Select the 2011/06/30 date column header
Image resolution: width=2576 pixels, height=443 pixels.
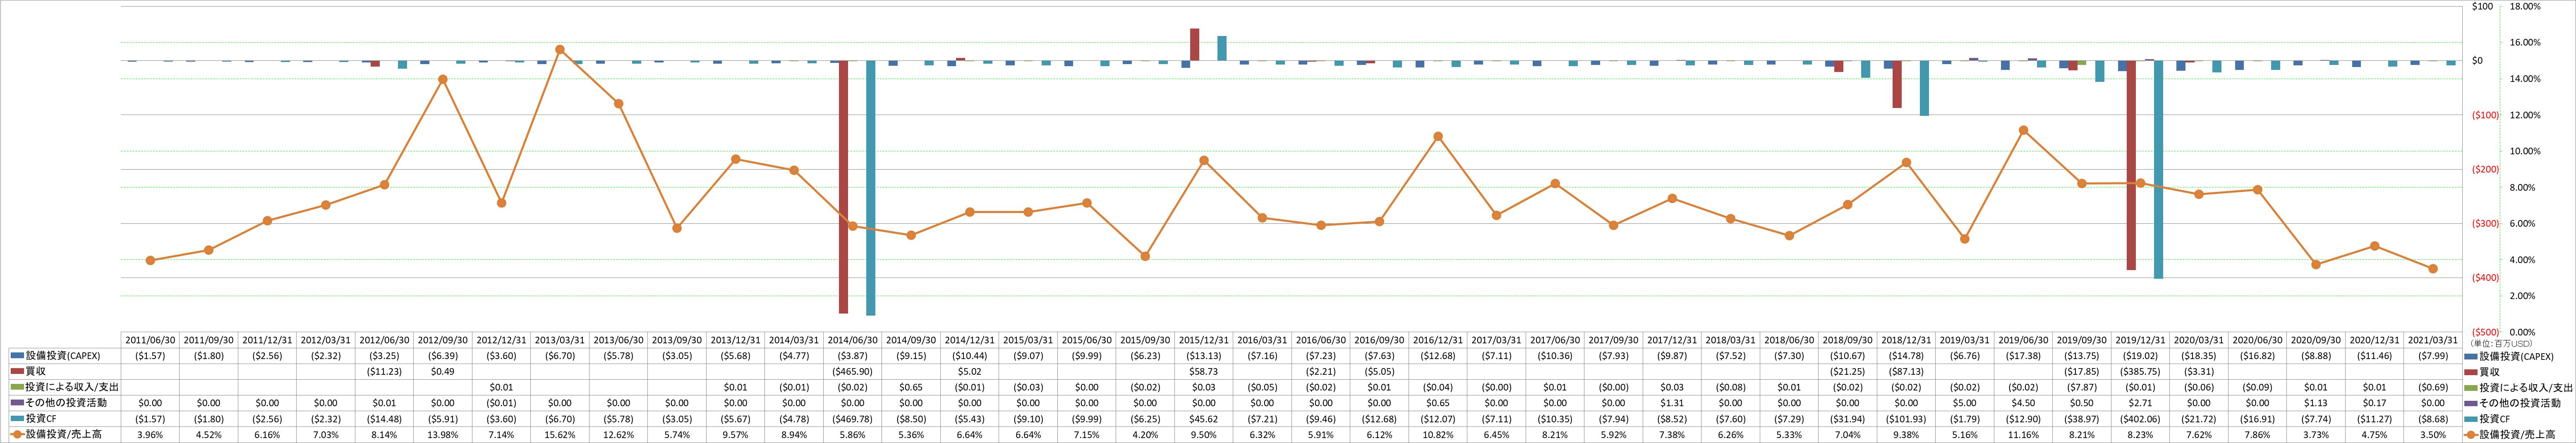pyautogui.click(x=150, y=340)
